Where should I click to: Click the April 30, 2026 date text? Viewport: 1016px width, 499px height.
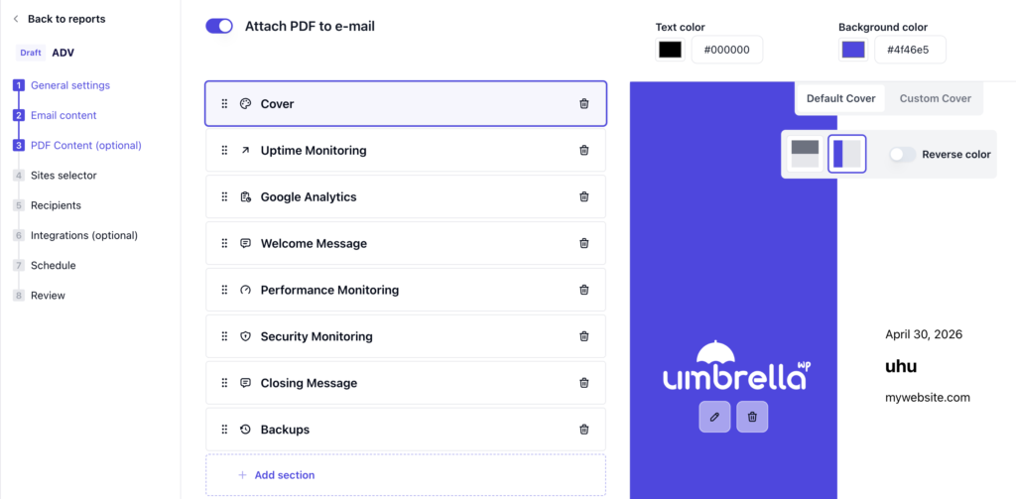(x=924, y=334)
